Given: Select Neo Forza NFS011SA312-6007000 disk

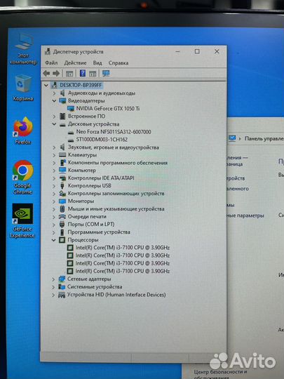Looking at the screenshot, I should coord(114,132).
